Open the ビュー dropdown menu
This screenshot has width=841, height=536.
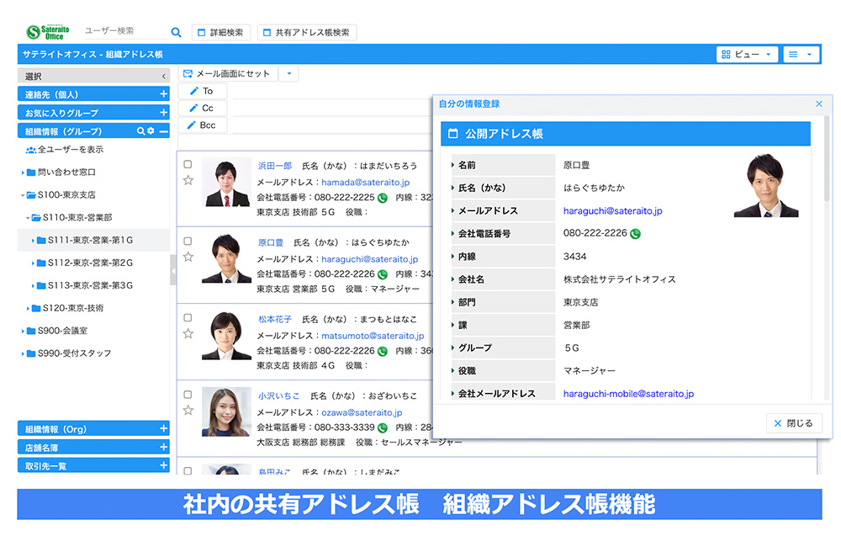point(747,55)
